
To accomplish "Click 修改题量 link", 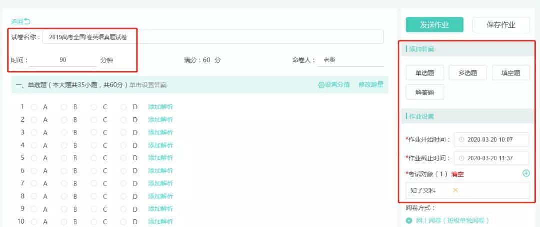I will point(371,85).
